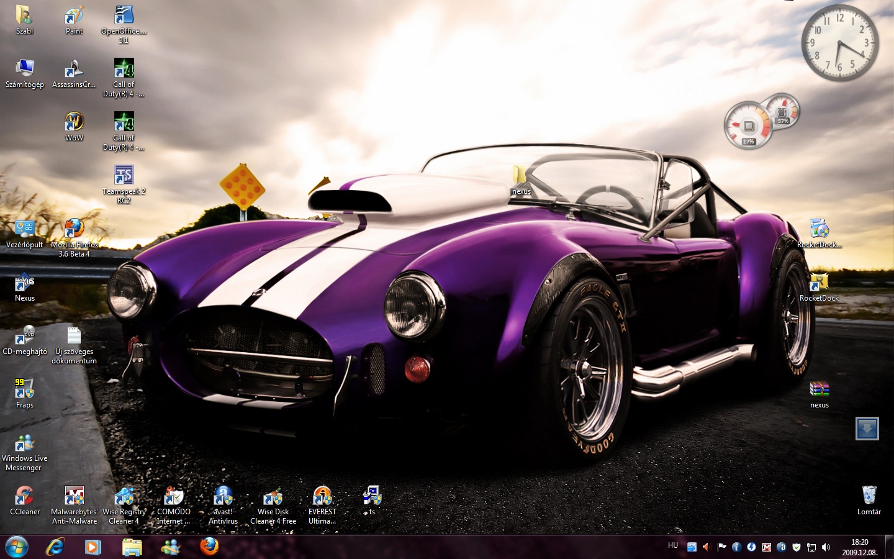
Task: Select the CCleaner desktop shortcut
Action: (24, 501)
